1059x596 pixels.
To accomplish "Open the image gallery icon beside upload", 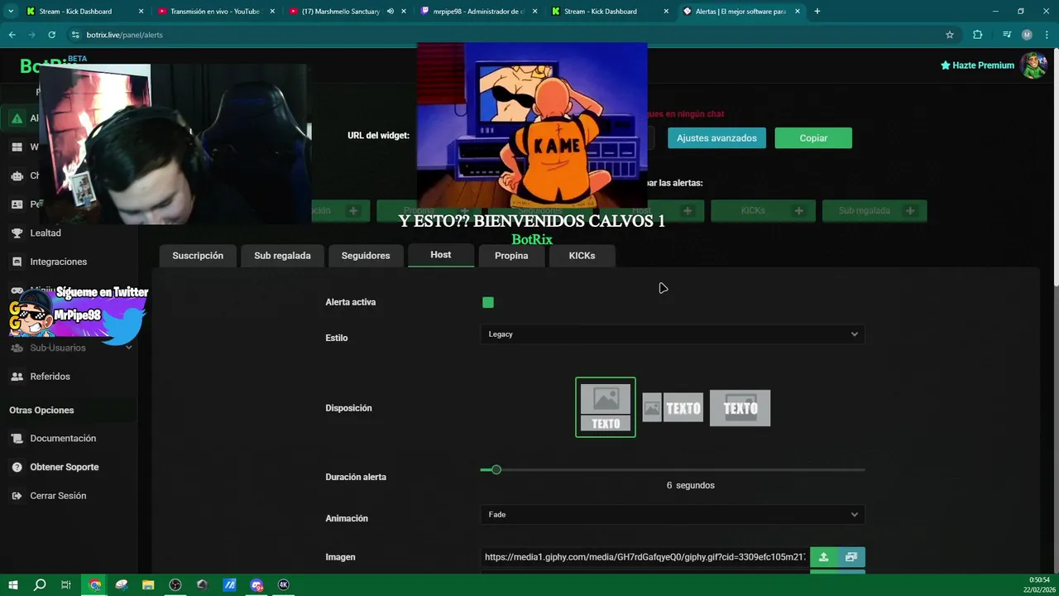I will click(851, 557).
